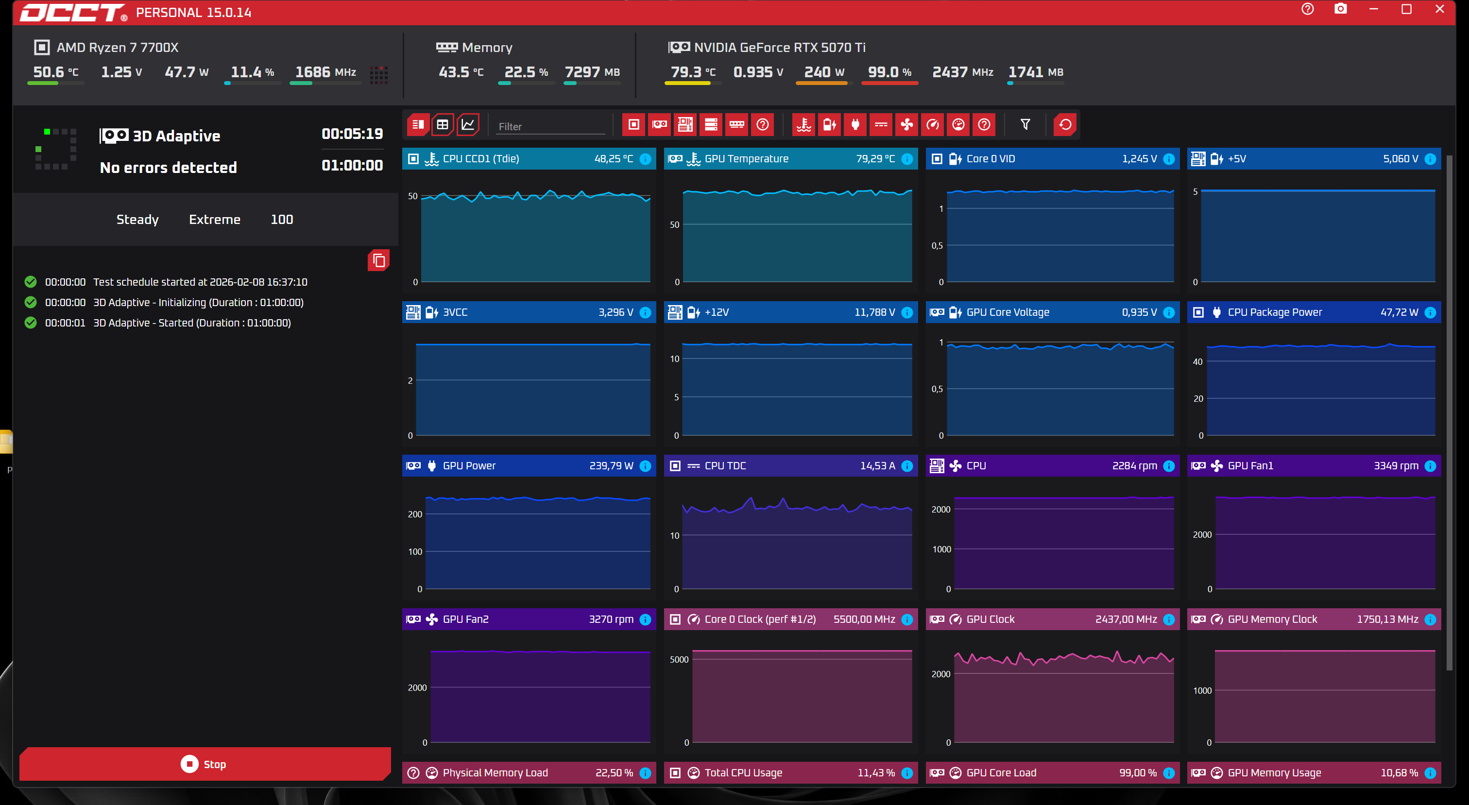Show info for GPU Temperature sensor
This screenshot has height=805, width=1469.
[x=907, y=159]
